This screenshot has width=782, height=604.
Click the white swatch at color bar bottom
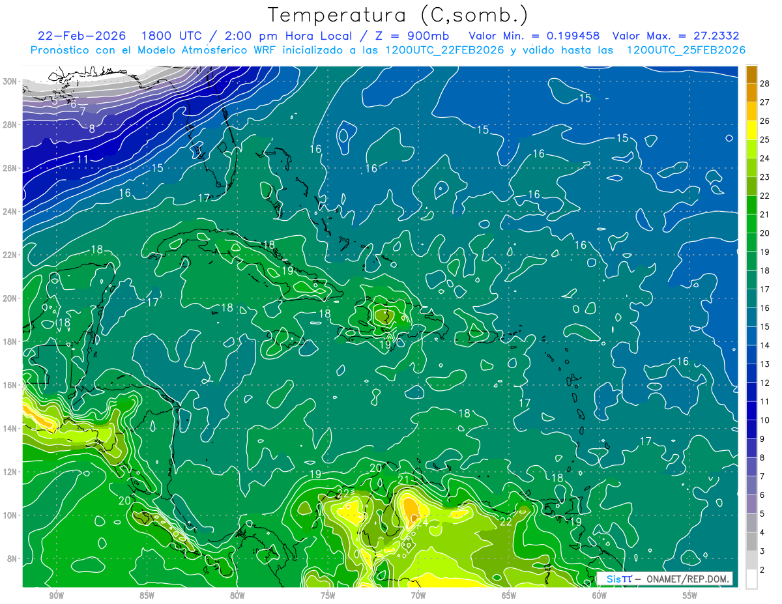[x=751, y=579]
